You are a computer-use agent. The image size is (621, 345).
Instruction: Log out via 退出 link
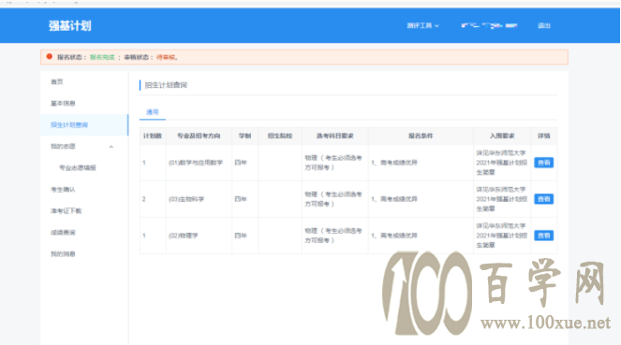tap(544, 25)
